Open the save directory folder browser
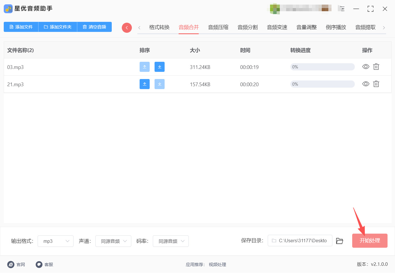 (340, 241)
